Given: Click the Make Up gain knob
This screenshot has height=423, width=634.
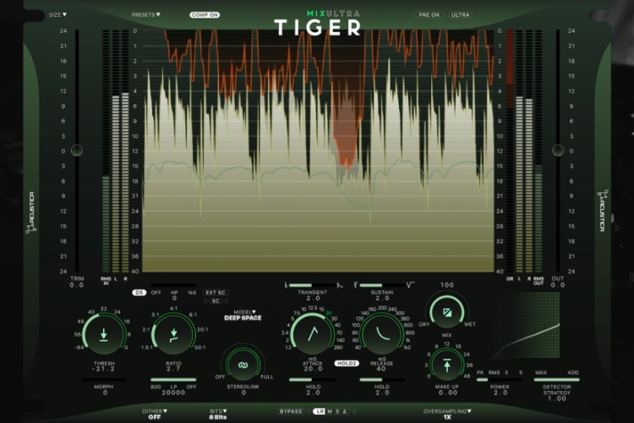Looking at the screenshot, I should (447, 365).
